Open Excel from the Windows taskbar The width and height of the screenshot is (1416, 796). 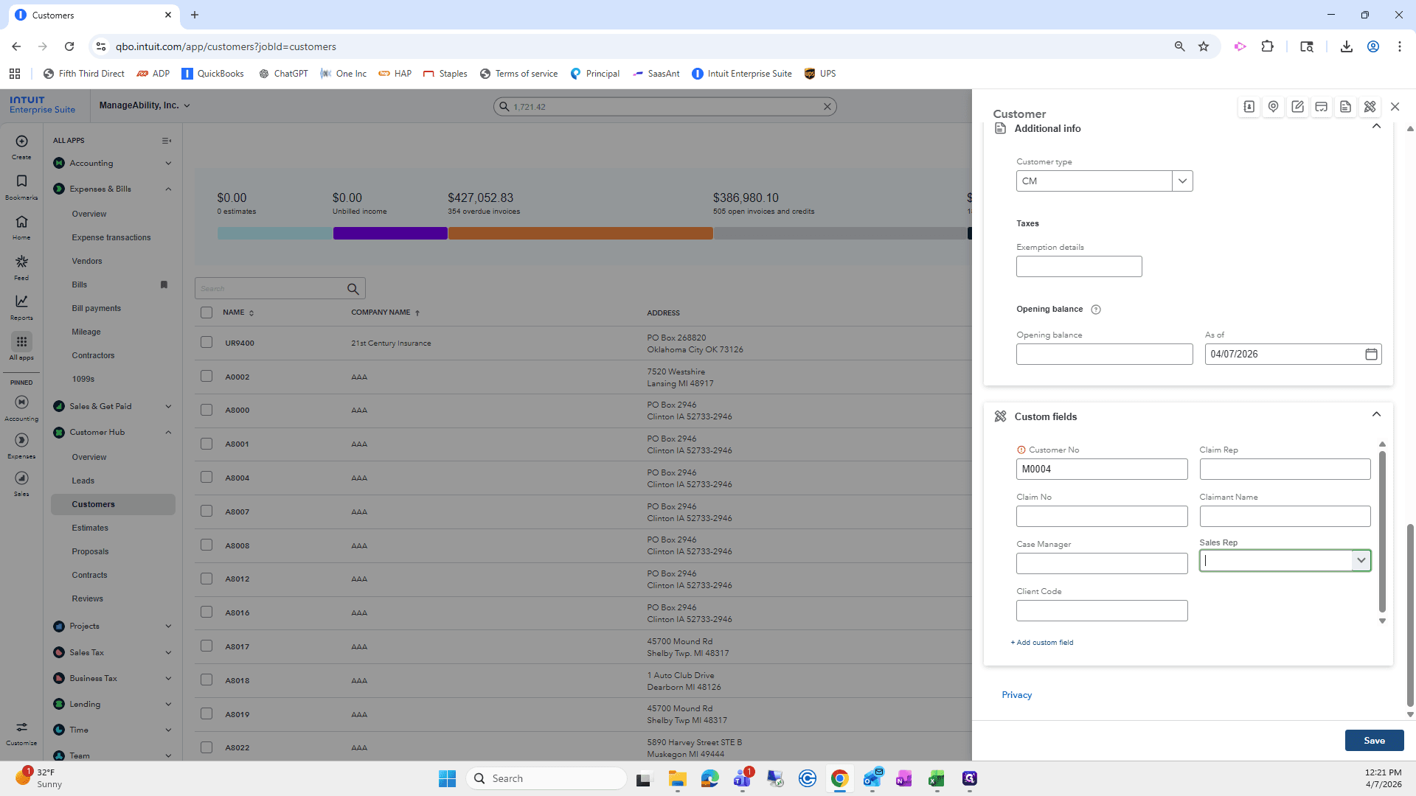937,779
